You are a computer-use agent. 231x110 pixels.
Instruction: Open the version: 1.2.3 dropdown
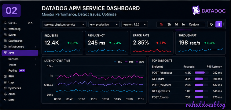click(x=134, y=24)
